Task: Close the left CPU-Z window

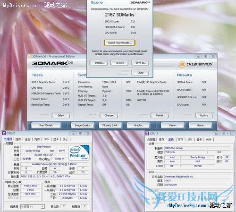Action: coord(88,134)
